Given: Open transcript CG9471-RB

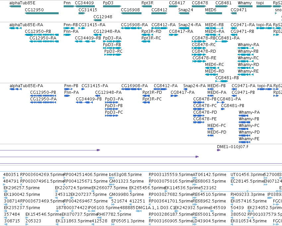Looking at the screenshot, I should 243,31.
